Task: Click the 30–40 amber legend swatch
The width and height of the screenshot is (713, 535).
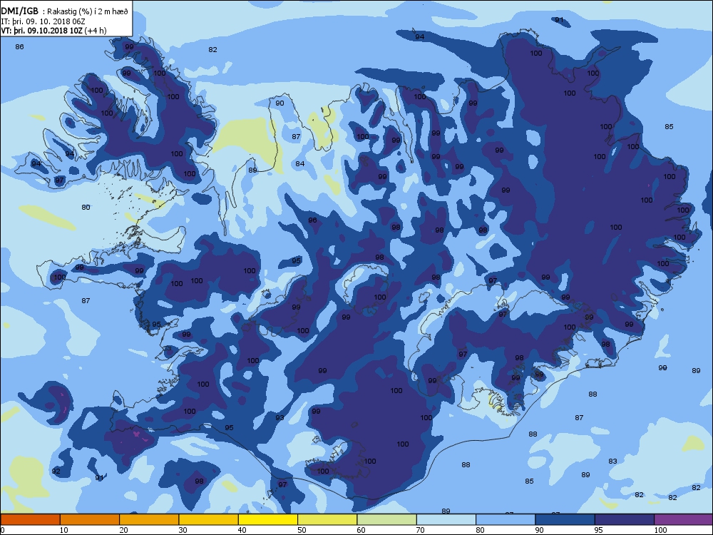Action: 209,519
